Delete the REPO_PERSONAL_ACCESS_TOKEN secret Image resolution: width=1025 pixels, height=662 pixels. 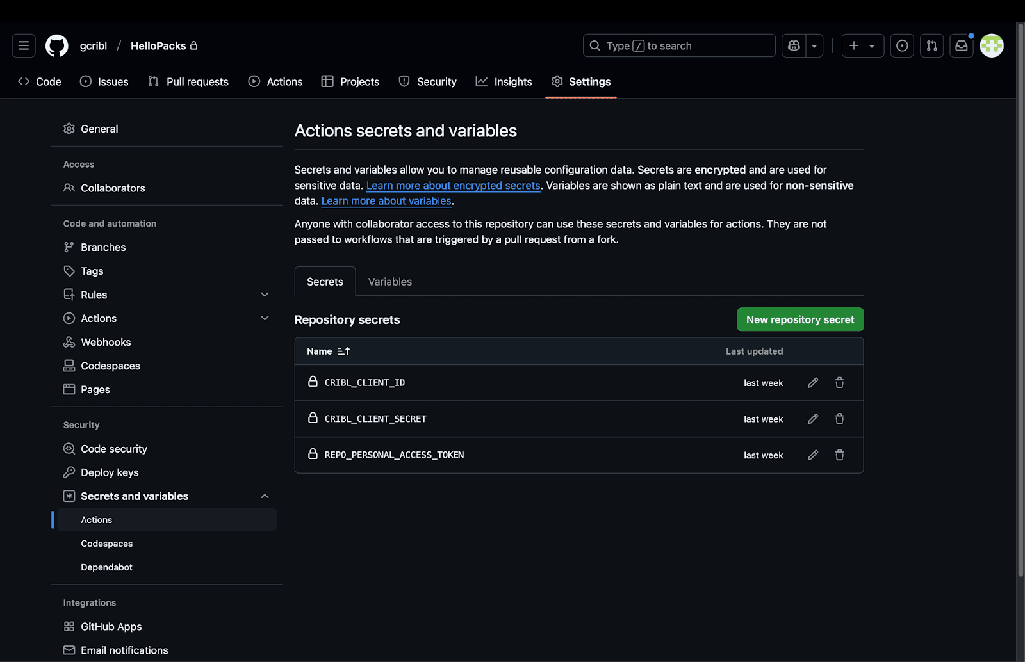839,455
